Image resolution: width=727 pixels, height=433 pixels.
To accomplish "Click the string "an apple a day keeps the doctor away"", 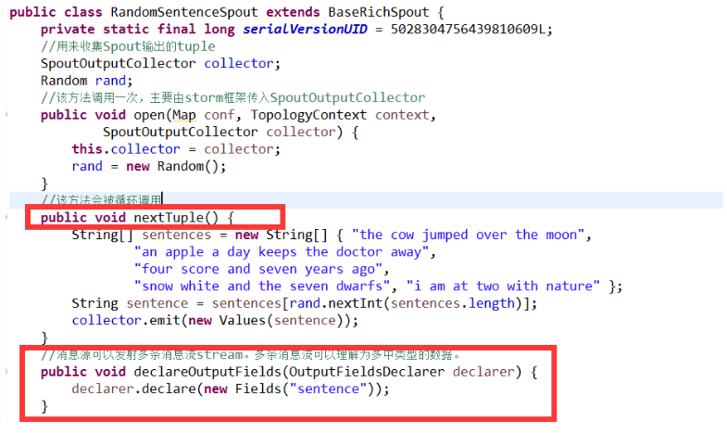I will click(282, 252).
